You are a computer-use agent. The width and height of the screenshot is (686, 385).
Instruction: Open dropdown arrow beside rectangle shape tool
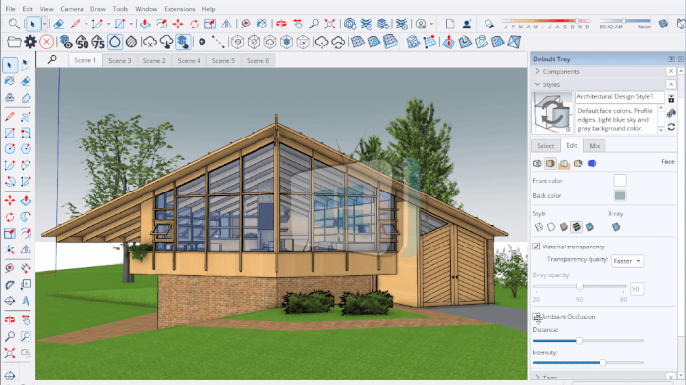131,24
